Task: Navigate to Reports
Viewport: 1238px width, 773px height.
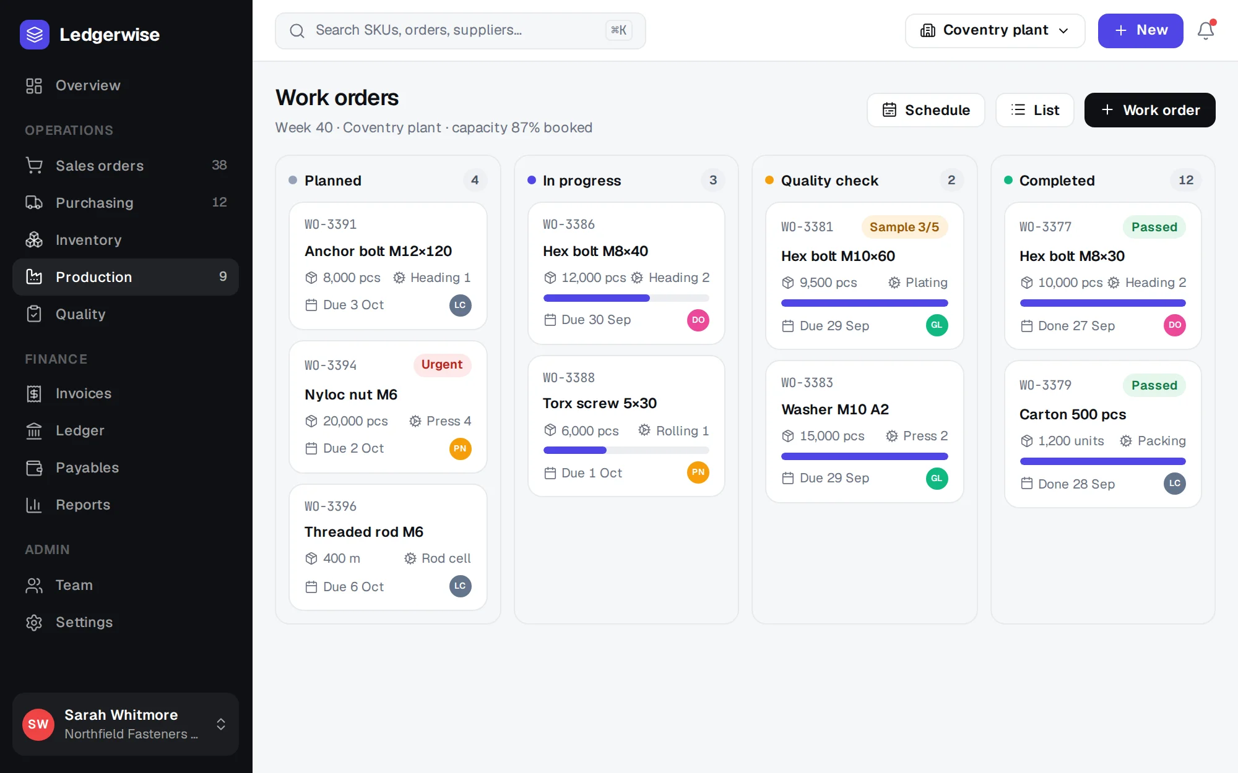Action: [126, 505]
